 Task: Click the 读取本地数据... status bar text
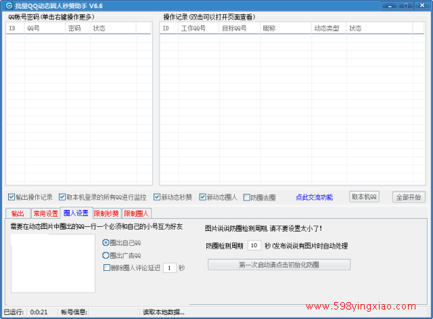pos(164,312)
